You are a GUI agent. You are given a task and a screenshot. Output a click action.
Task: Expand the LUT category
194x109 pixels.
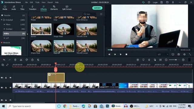(x=4, y=38)
